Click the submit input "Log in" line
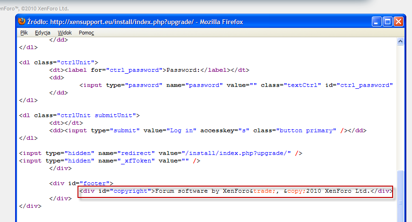 pyautogui.click(x=208, y=130)
